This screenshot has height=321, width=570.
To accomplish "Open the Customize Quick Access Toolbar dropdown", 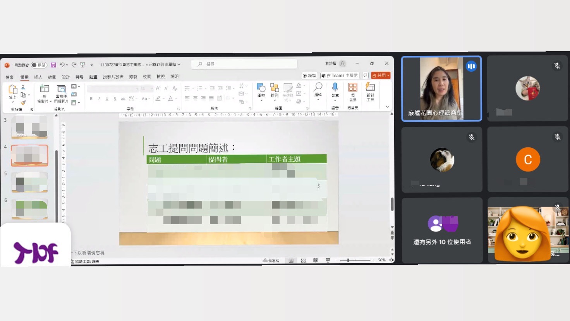I will (x=91, y=65).
